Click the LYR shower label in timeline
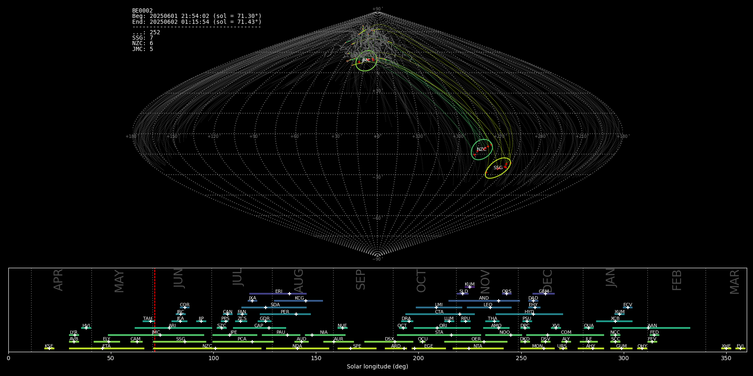This screenshot has width=753, height=376. [x=74, y=333]
